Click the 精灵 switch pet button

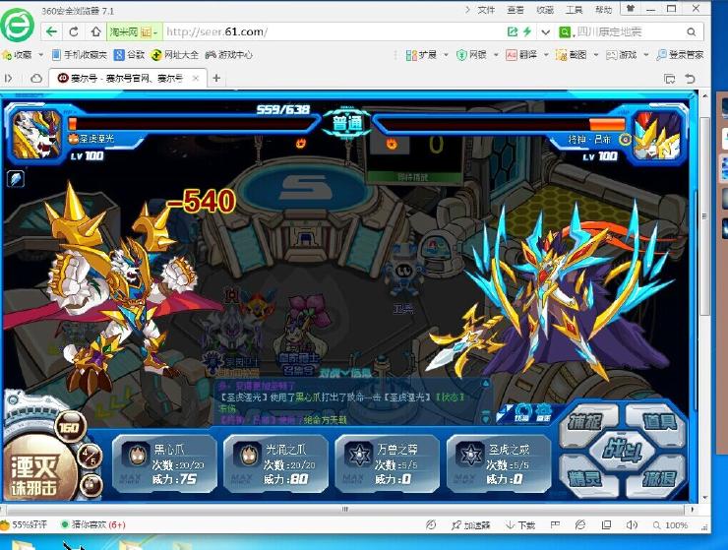[x=586, y=478]
